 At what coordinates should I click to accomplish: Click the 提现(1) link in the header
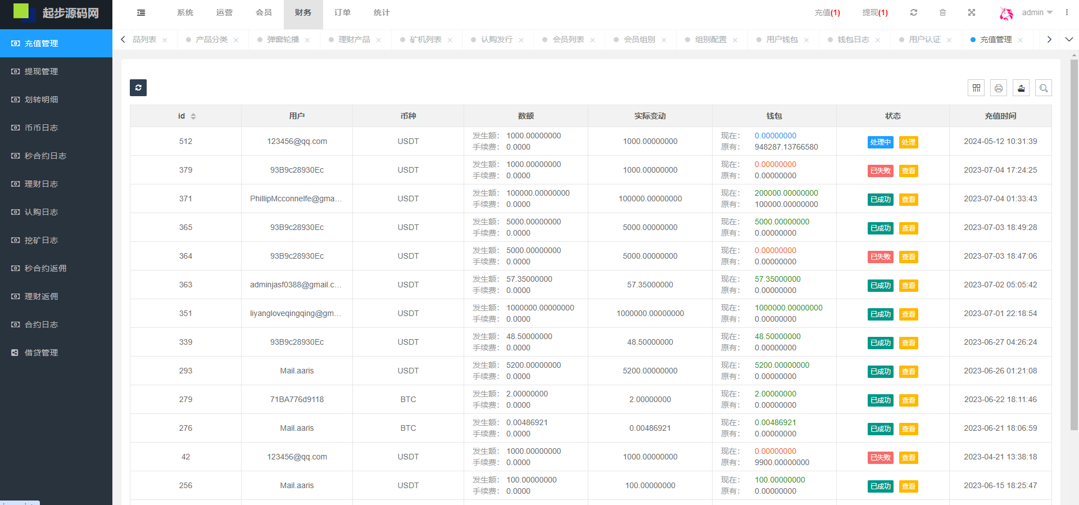tap(875, 12)
